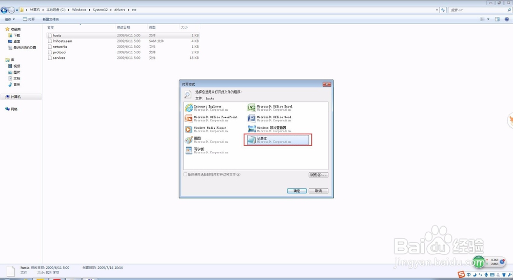Select 计算机 in navigation pane
This screenshot has height=280, width=513.
pyautogui.click(x=21, y=97)
